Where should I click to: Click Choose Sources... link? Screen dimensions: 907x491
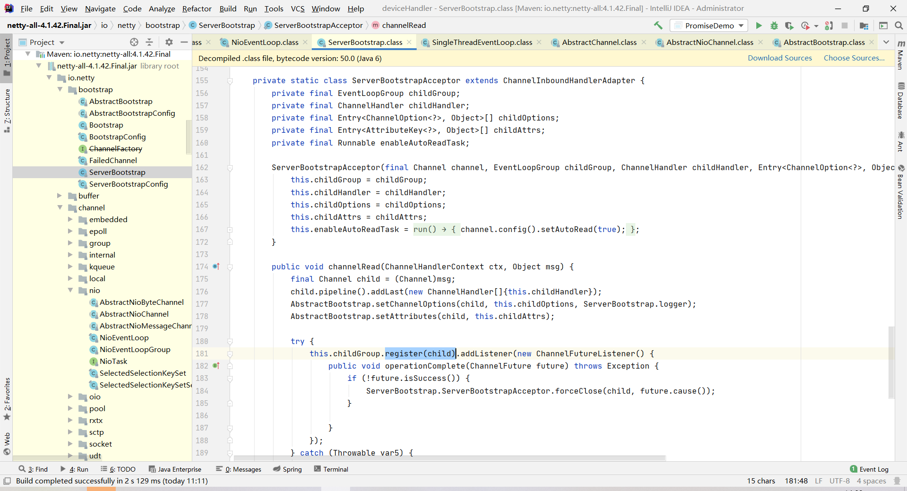854,58
